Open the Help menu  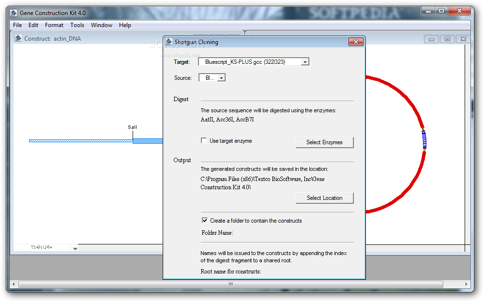[125, 25]
